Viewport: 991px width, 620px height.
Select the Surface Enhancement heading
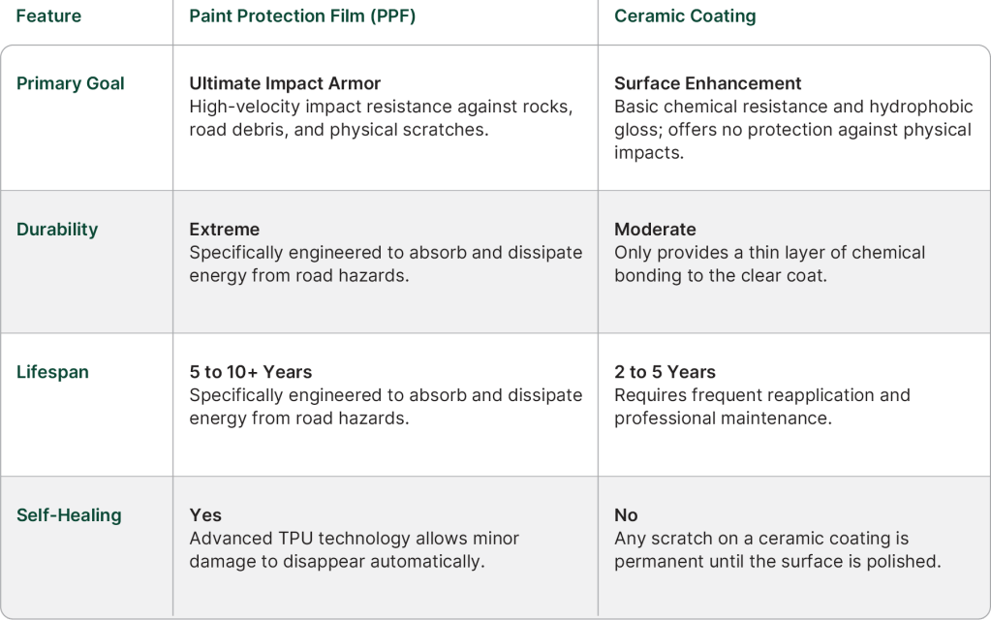pyautogui.click(x=708, y=83)
